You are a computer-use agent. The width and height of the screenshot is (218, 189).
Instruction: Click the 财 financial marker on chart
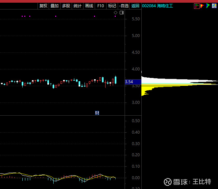pyautogui.click(x=97, y=113)
